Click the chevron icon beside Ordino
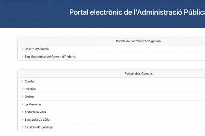 [x=22, y=97]
